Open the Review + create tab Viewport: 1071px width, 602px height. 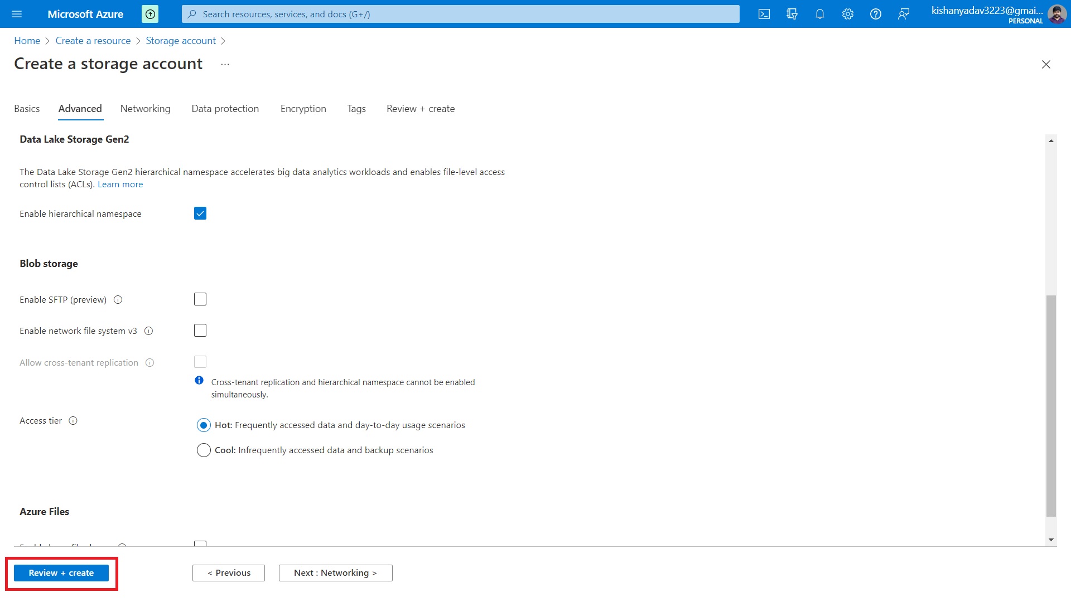pyautogui.click(x=421, y=109)
